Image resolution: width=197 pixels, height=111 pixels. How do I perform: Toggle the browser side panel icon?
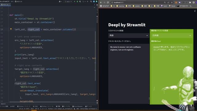[x=194, y=2]
